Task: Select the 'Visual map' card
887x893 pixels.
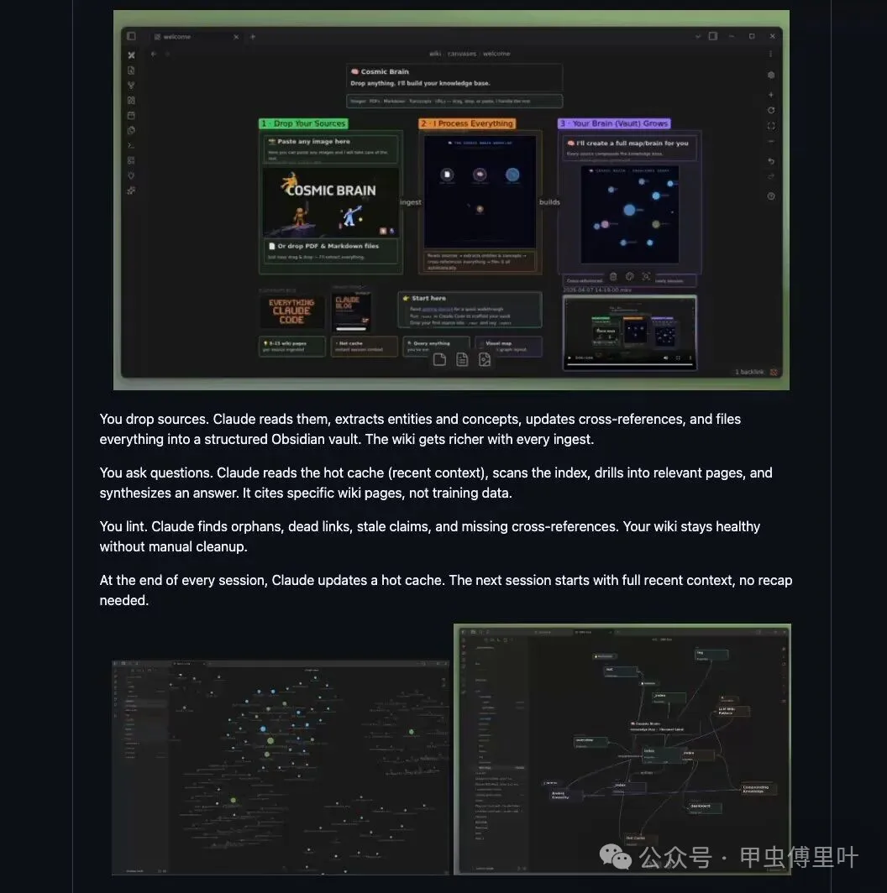Action: pyautogui.click(x=508, y=347)
